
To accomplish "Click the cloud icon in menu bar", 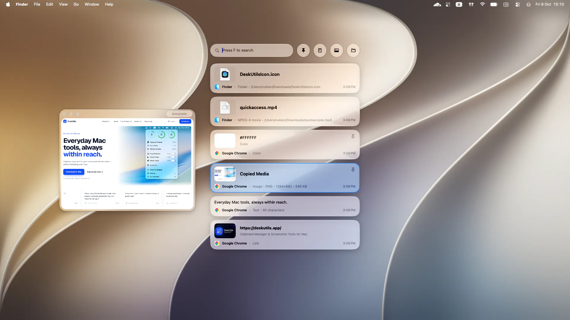I will [437, 4].
